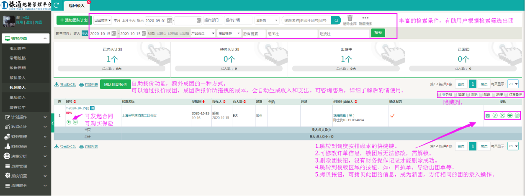Close the 包团录入 tab with red X

point(89,2)
